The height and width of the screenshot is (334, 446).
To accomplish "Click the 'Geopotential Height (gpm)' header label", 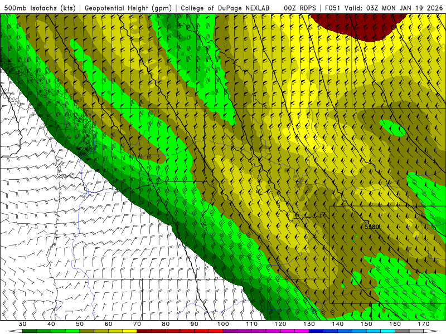I will pyautogui.click(x=128, y=8).
